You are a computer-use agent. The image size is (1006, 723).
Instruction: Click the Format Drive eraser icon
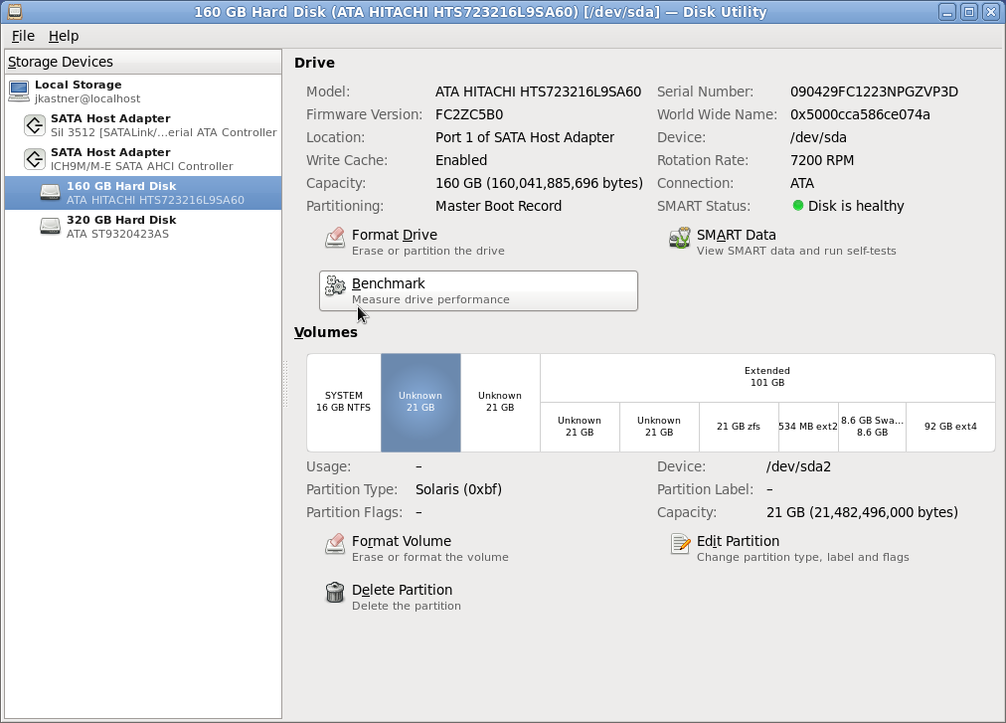(x=335, y=239)
